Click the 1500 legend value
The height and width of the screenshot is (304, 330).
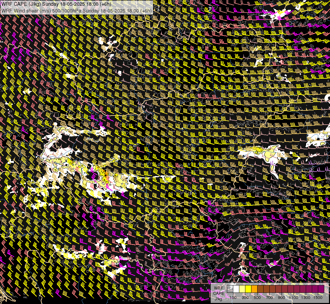click(x=318, y=298)
